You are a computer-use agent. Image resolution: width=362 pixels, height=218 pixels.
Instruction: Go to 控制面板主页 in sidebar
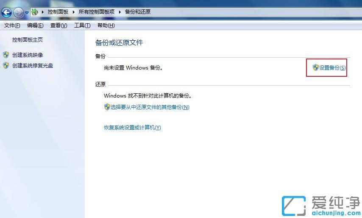click(x=28, y=40)
